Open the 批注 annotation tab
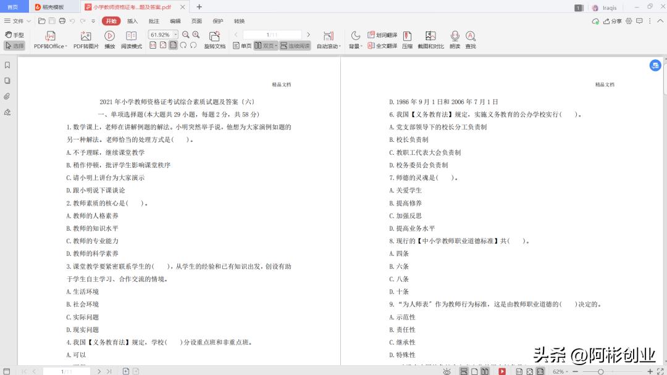This screenshot has width=667, height=375. tap(154, 21)
